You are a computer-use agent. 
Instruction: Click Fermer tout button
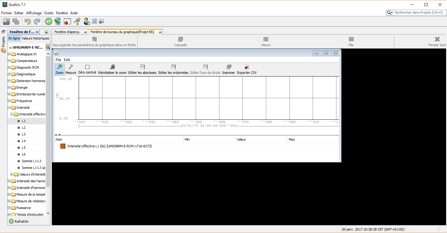437,42
